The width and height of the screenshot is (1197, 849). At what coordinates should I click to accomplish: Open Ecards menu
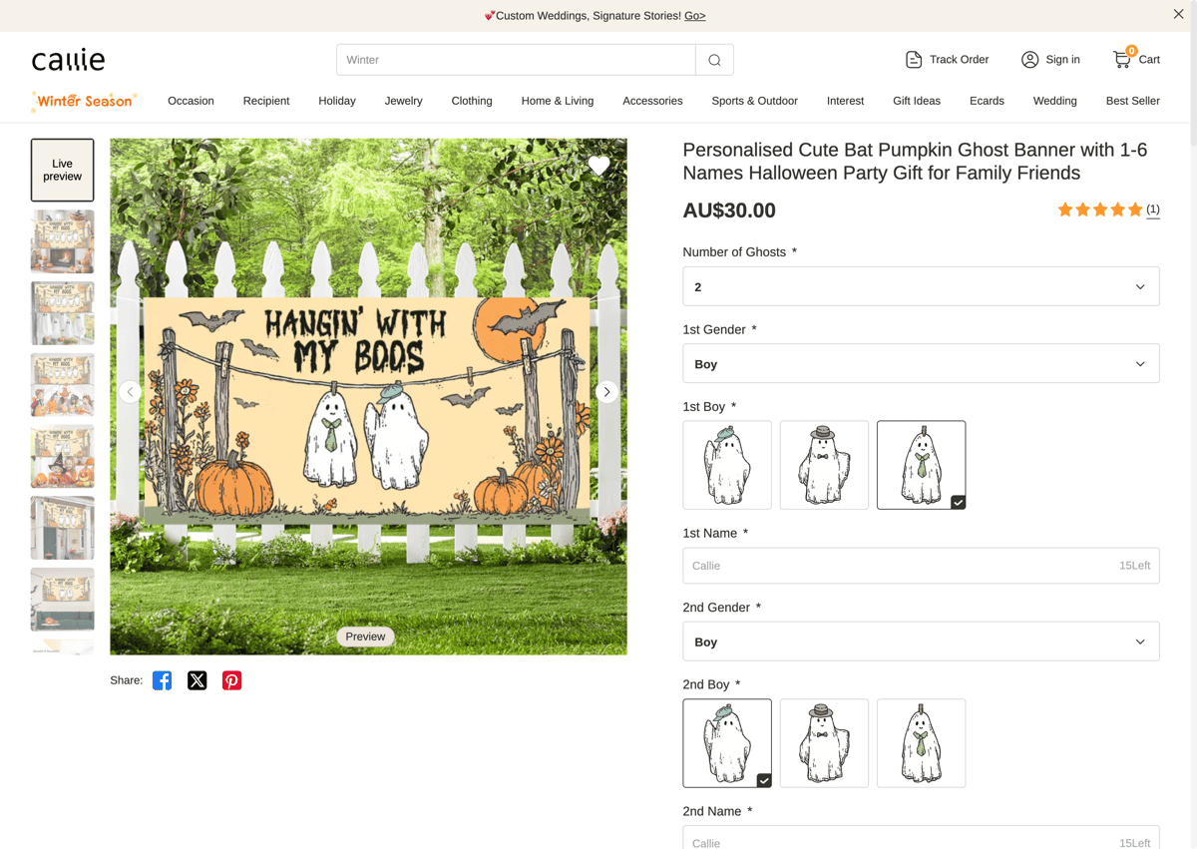point(987,101)
